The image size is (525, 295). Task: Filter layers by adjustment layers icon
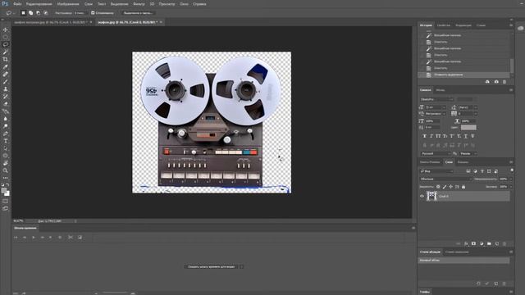pyautogui.click(x=475, y=171)
